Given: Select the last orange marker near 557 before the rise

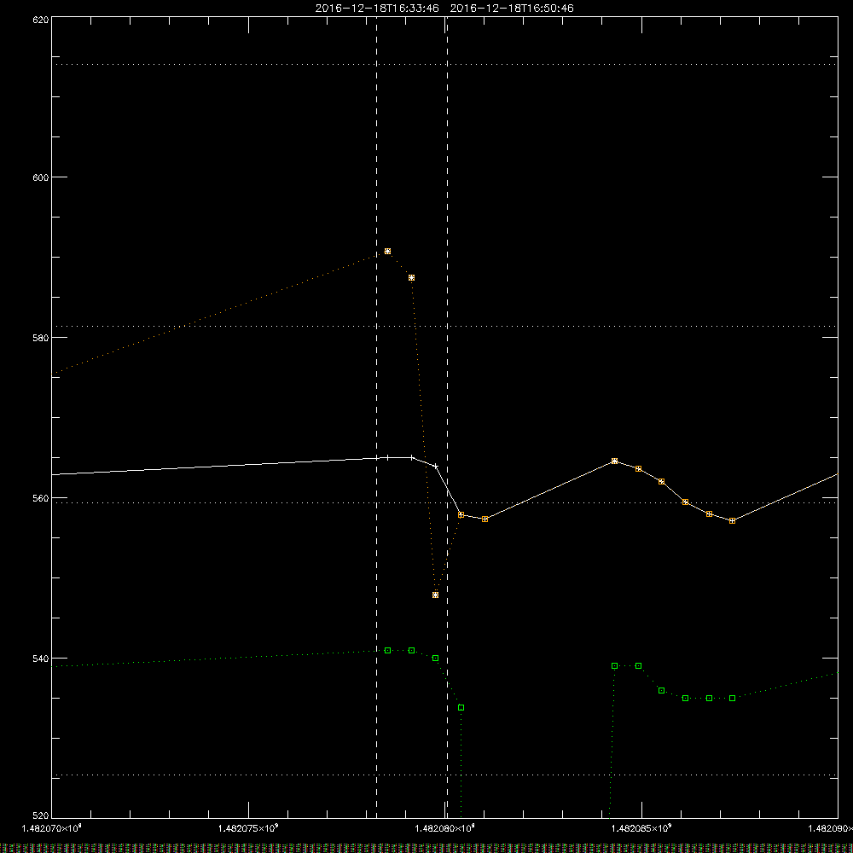Looking at the screenshot, I should (732, 521).
